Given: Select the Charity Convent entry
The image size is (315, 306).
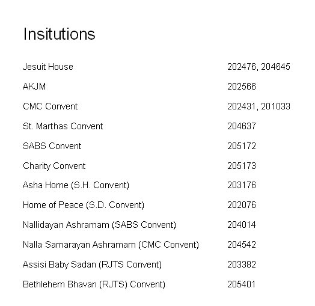Looking at the screenshot, I should (x=54, y=166).
